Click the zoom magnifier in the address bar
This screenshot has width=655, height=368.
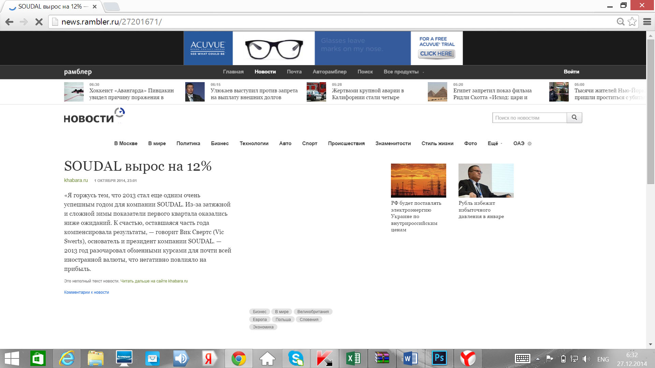coord(621,21)
